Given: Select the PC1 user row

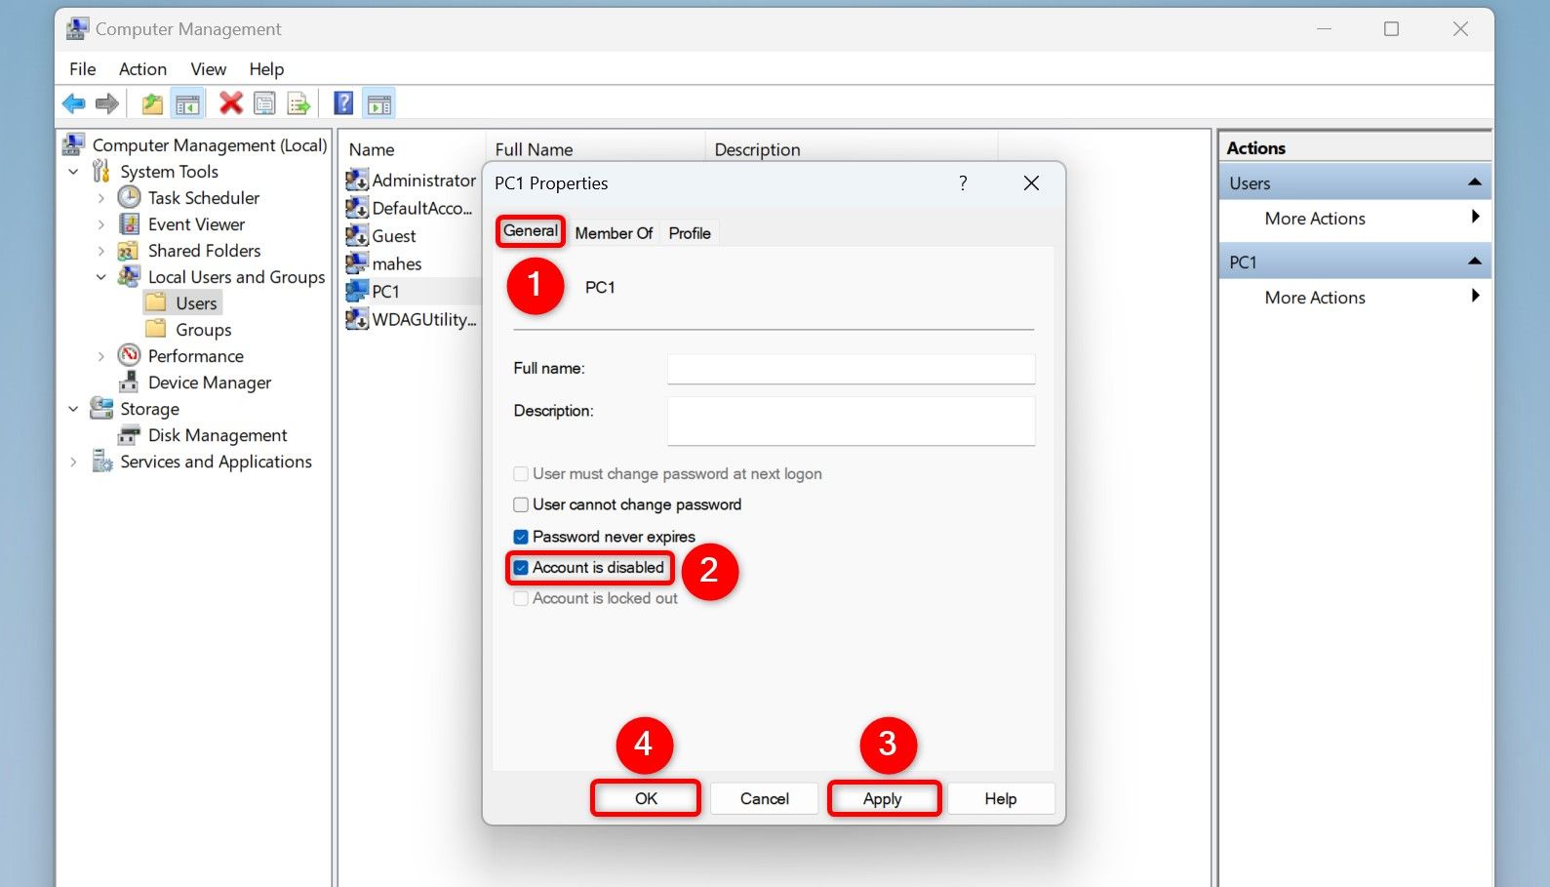Looking at the screenshot, I should point(413,291).
